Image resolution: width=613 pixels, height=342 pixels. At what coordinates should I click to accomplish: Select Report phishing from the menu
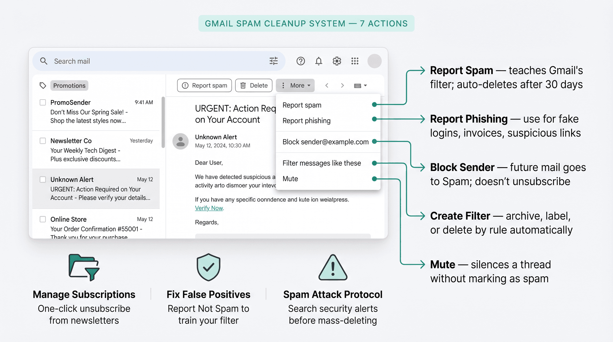(x=306, y=121)
